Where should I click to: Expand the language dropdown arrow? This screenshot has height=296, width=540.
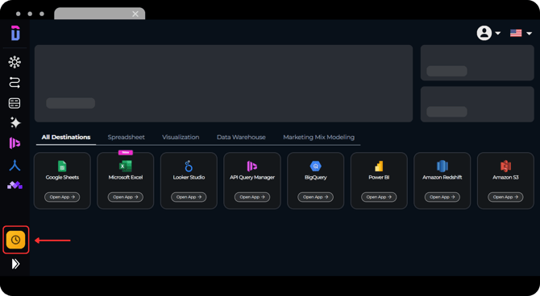[x=529, y=33]
